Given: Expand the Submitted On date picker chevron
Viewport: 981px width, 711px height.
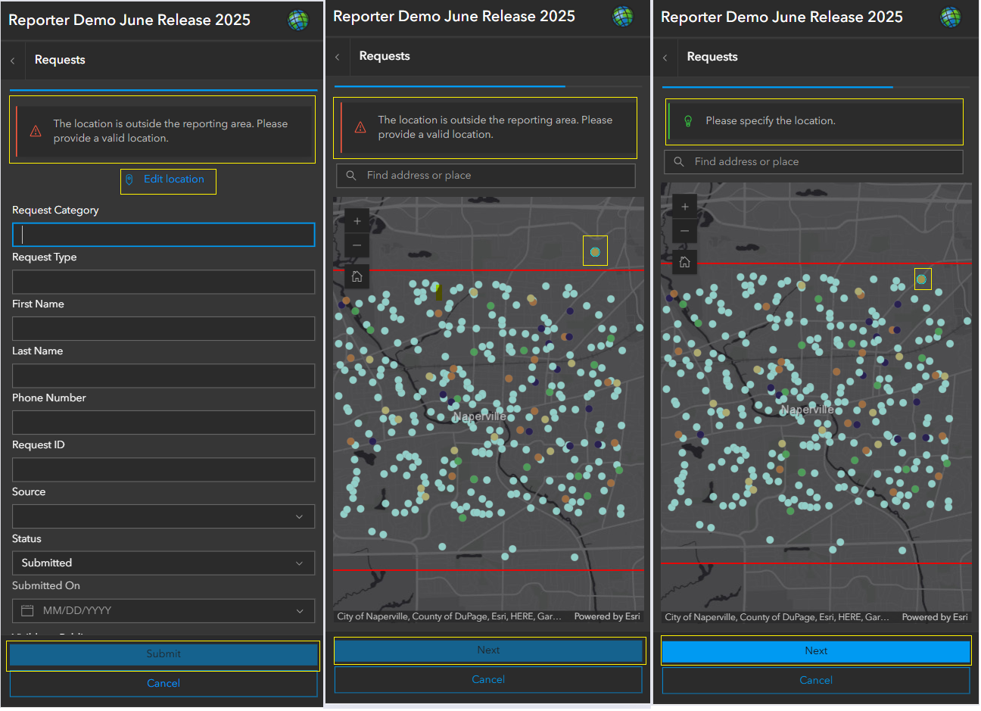Looking at the screenshot, I should pos(300,611).
